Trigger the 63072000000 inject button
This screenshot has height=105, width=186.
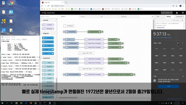tap(64, 47)
